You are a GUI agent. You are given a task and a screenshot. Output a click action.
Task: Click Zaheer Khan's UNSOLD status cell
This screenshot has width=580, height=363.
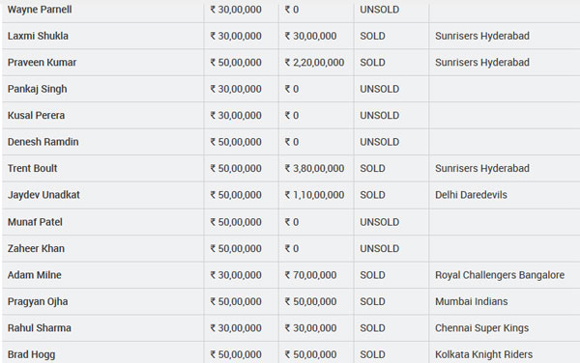pos(380,248)
